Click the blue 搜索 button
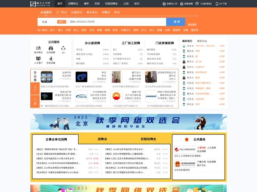257x192 pixels. tap(176, 22)
